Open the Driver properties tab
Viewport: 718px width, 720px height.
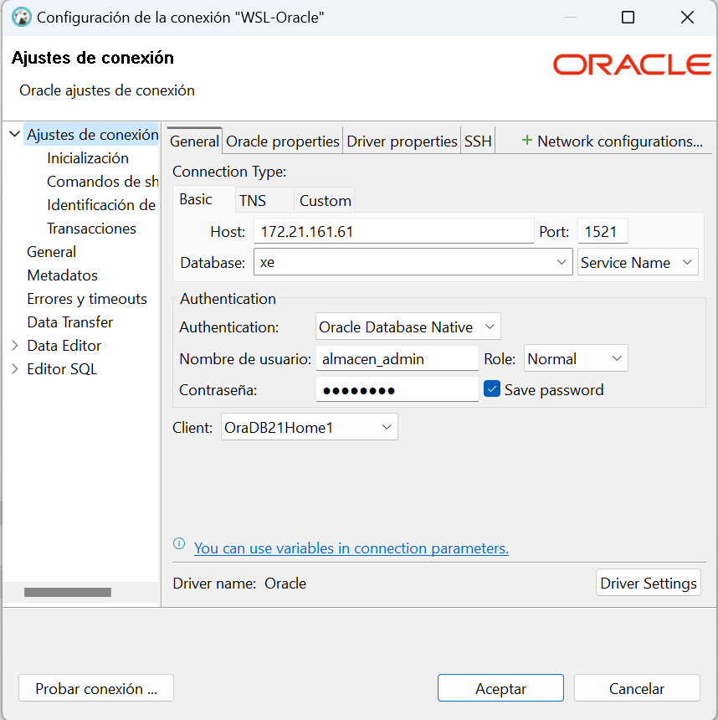tap(403, 141)
